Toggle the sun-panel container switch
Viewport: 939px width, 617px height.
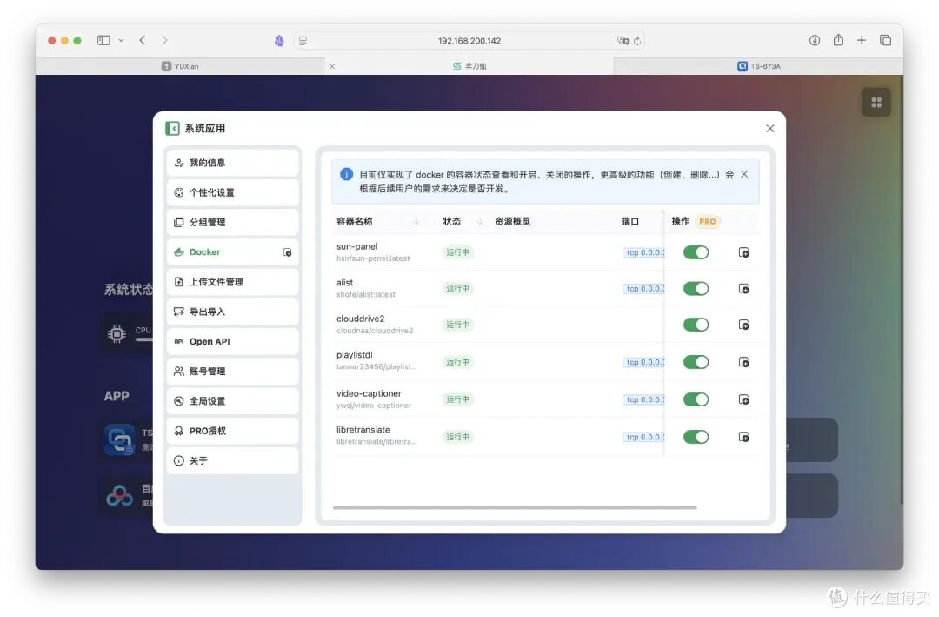[696, 252]
